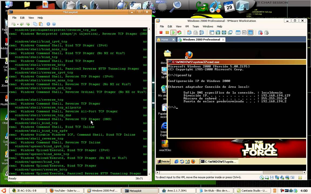The width and height of the screenshot is (311, 194).
Task: Open dropdown arrow next to Metasploit new icon
Action: (18, 24)
